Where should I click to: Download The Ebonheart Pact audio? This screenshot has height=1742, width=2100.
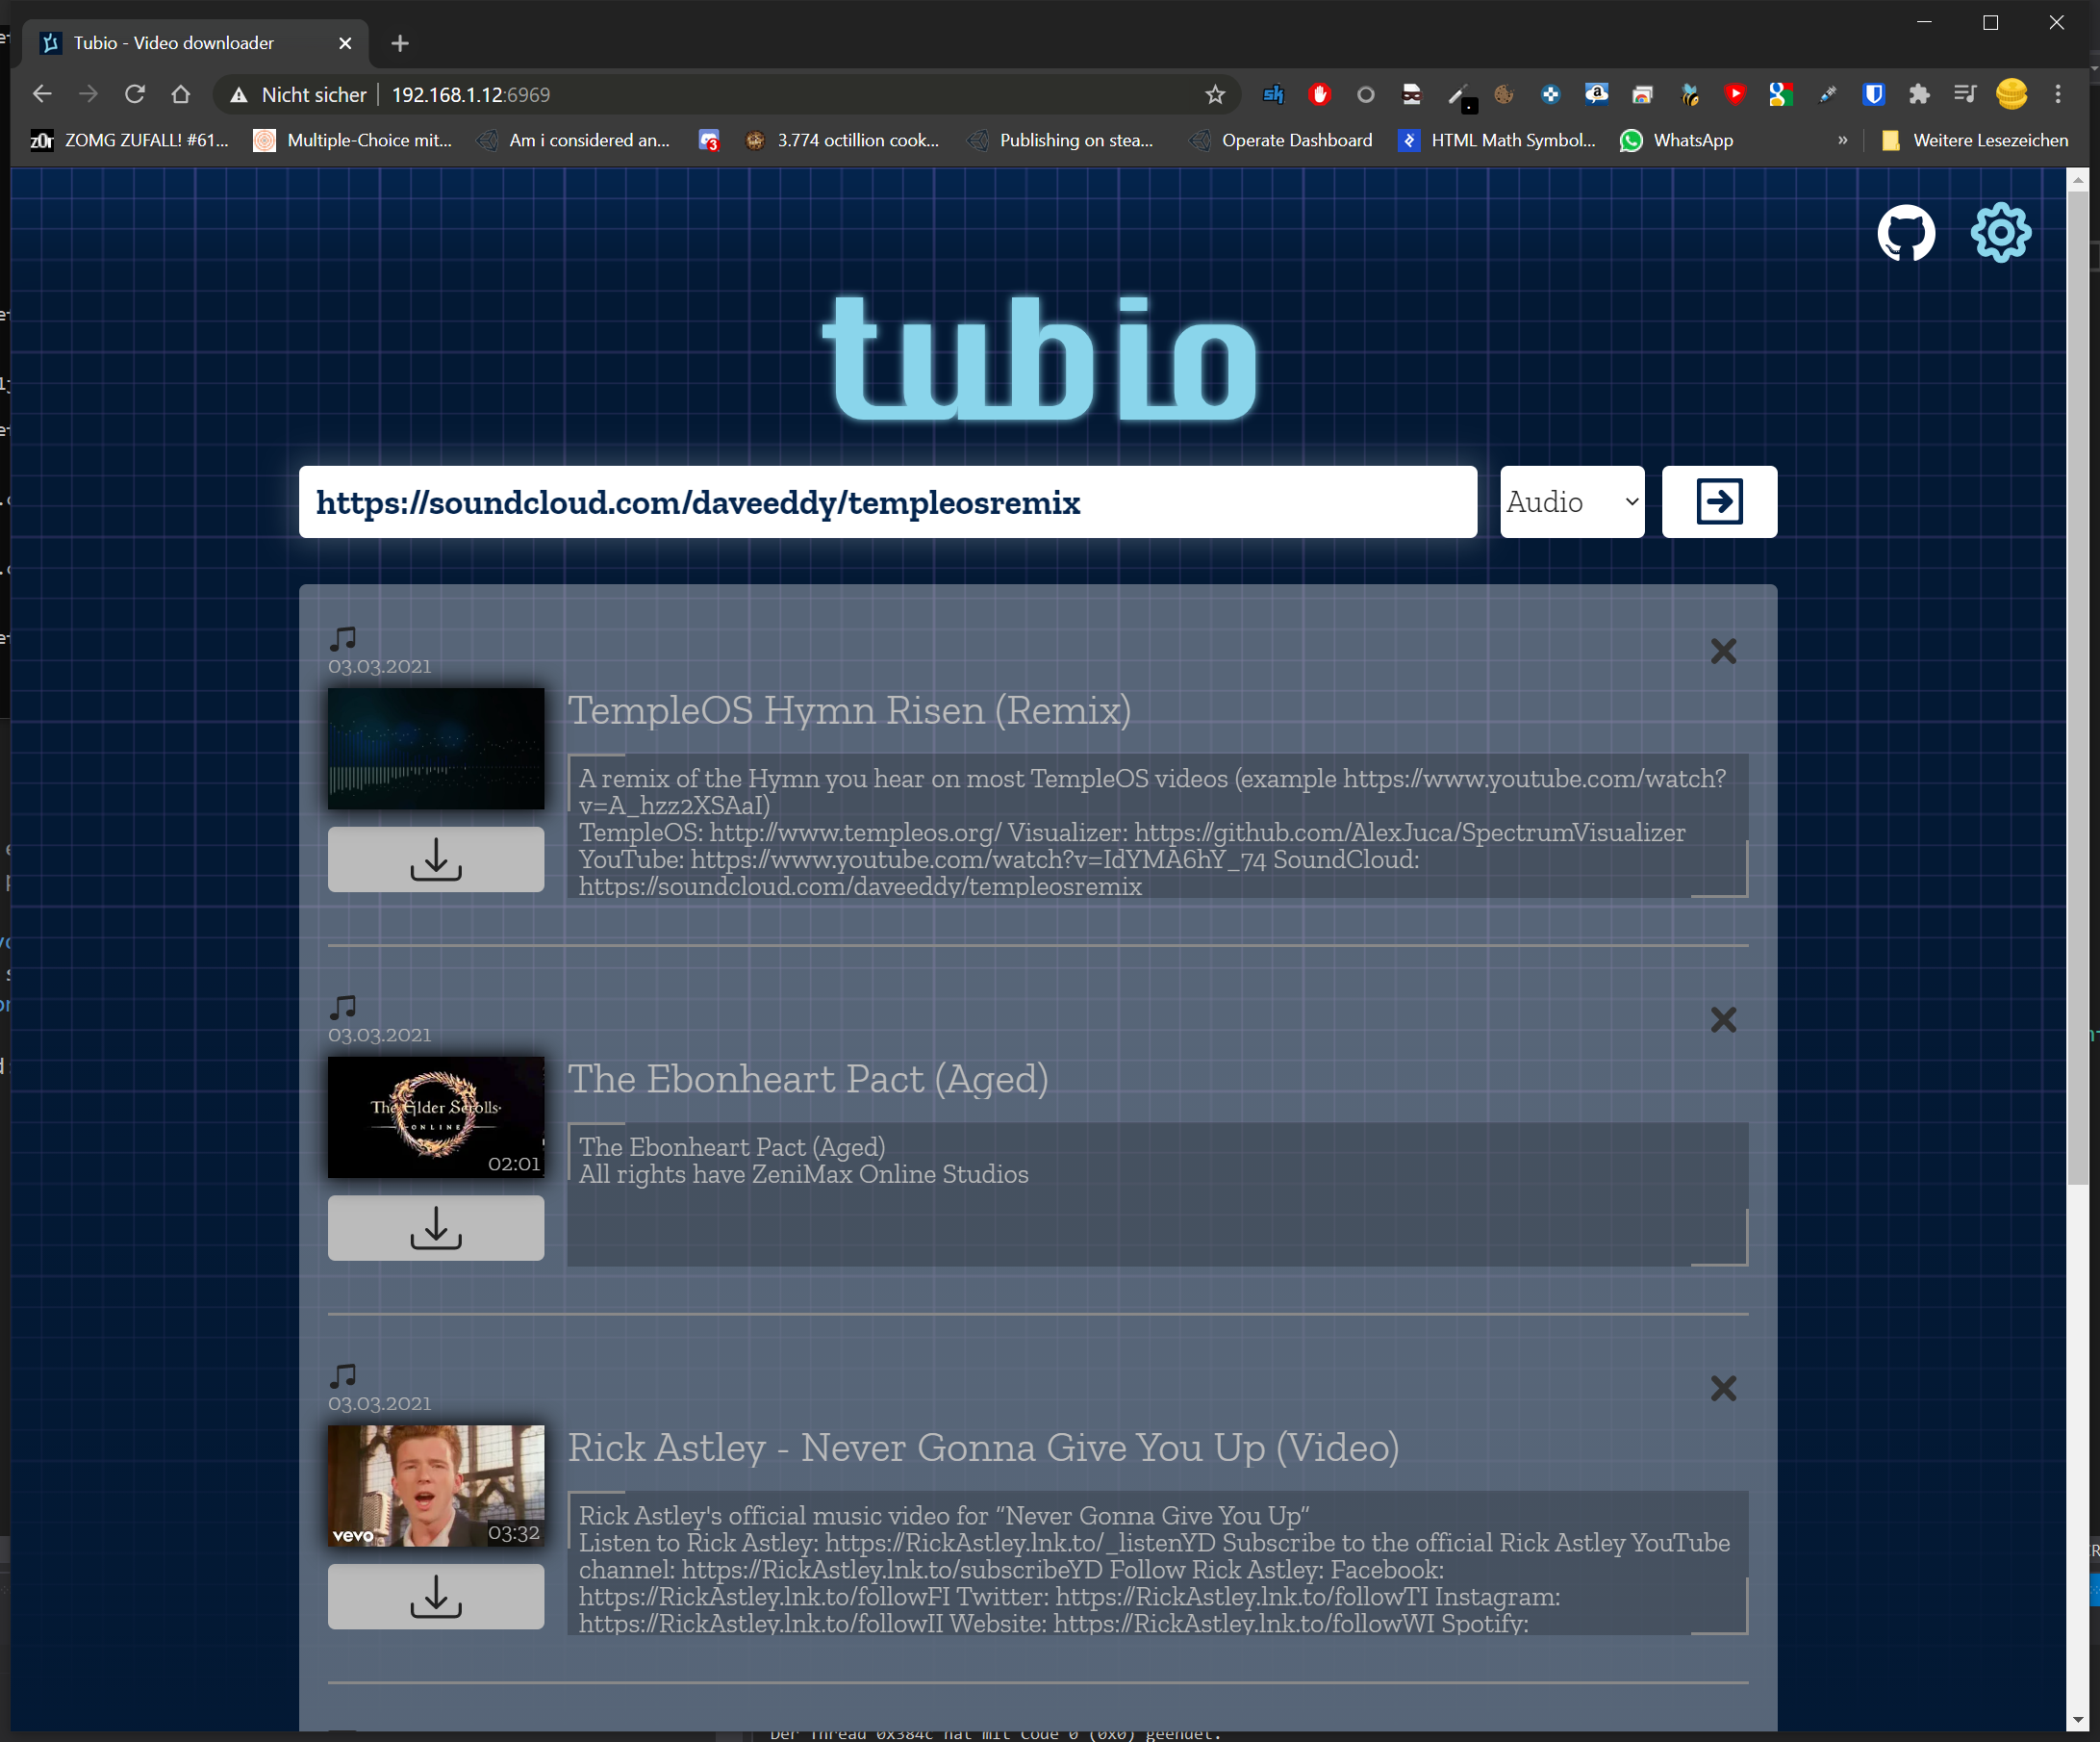(436, 1227)
